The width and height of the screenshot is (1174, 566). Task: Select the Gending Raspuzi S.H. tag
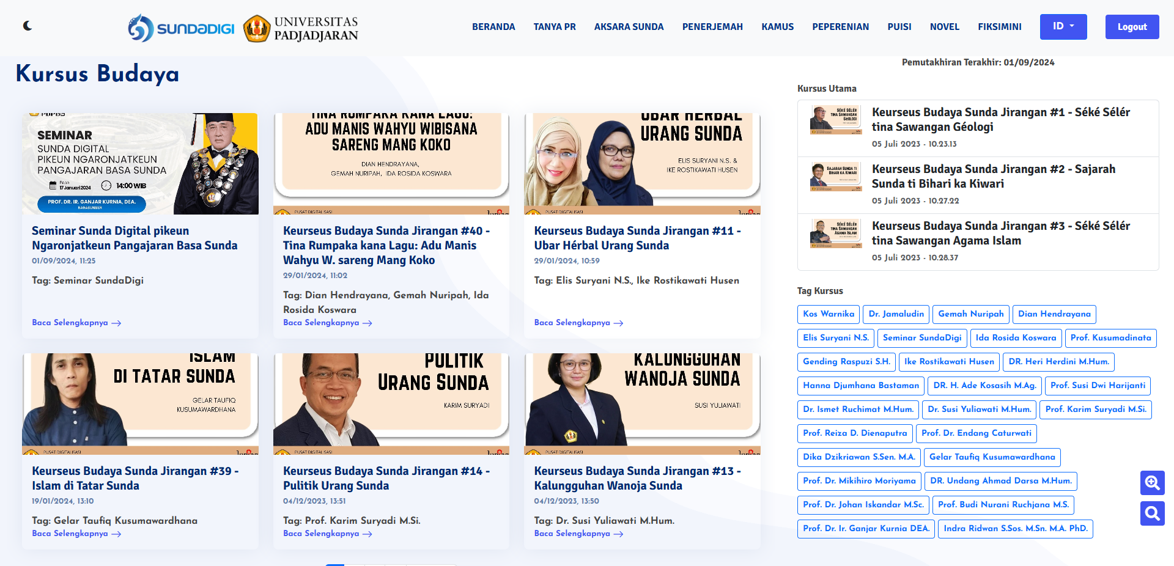point(846,362)
